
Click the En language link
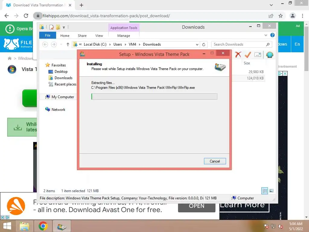[x=297, y=44]
